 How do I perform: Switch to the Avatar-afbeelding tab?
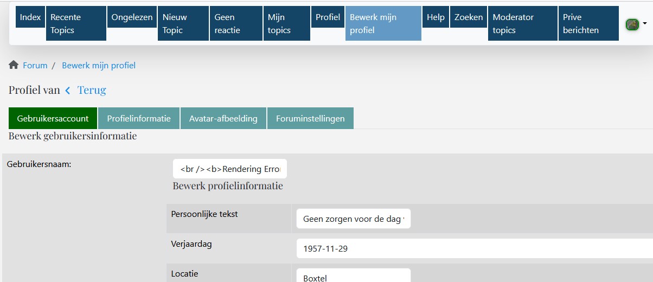coord(223,119)
